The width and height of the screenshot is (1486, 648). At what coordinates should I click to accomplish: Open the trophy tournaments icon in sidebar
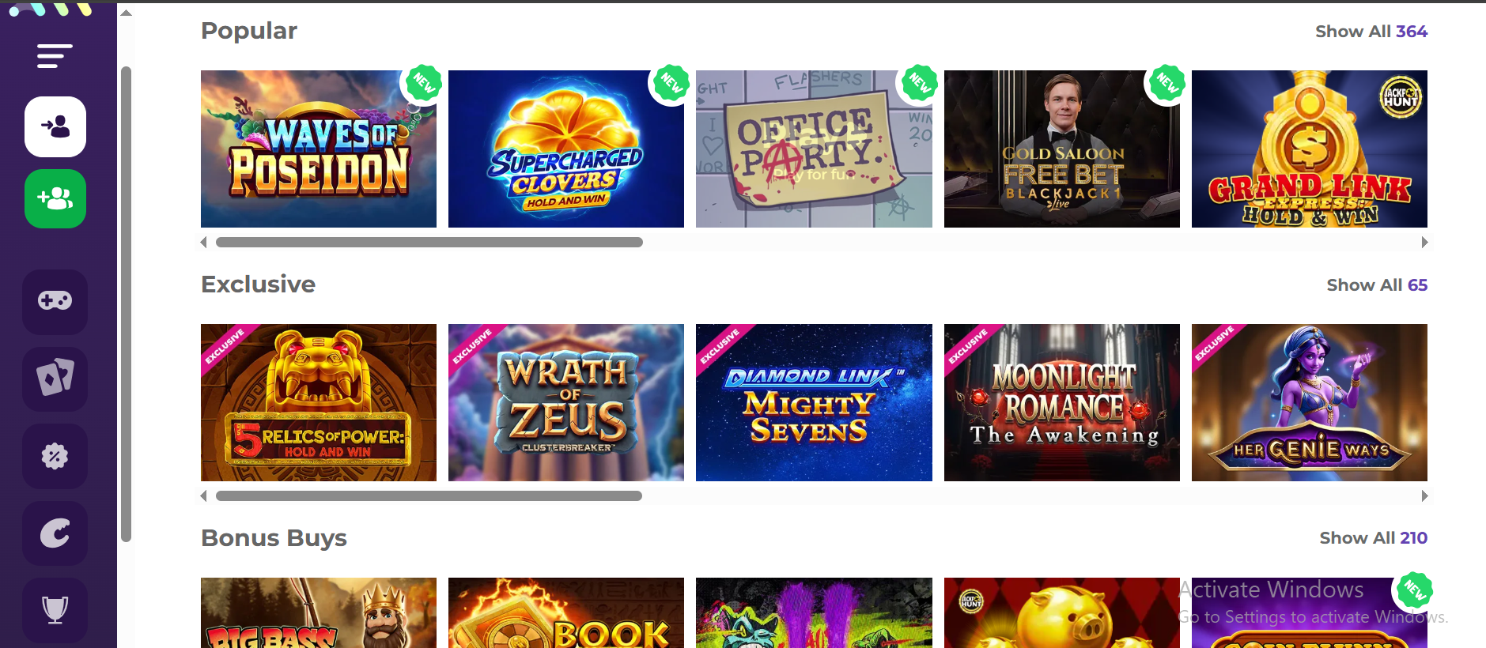click(x=55, y=609)
